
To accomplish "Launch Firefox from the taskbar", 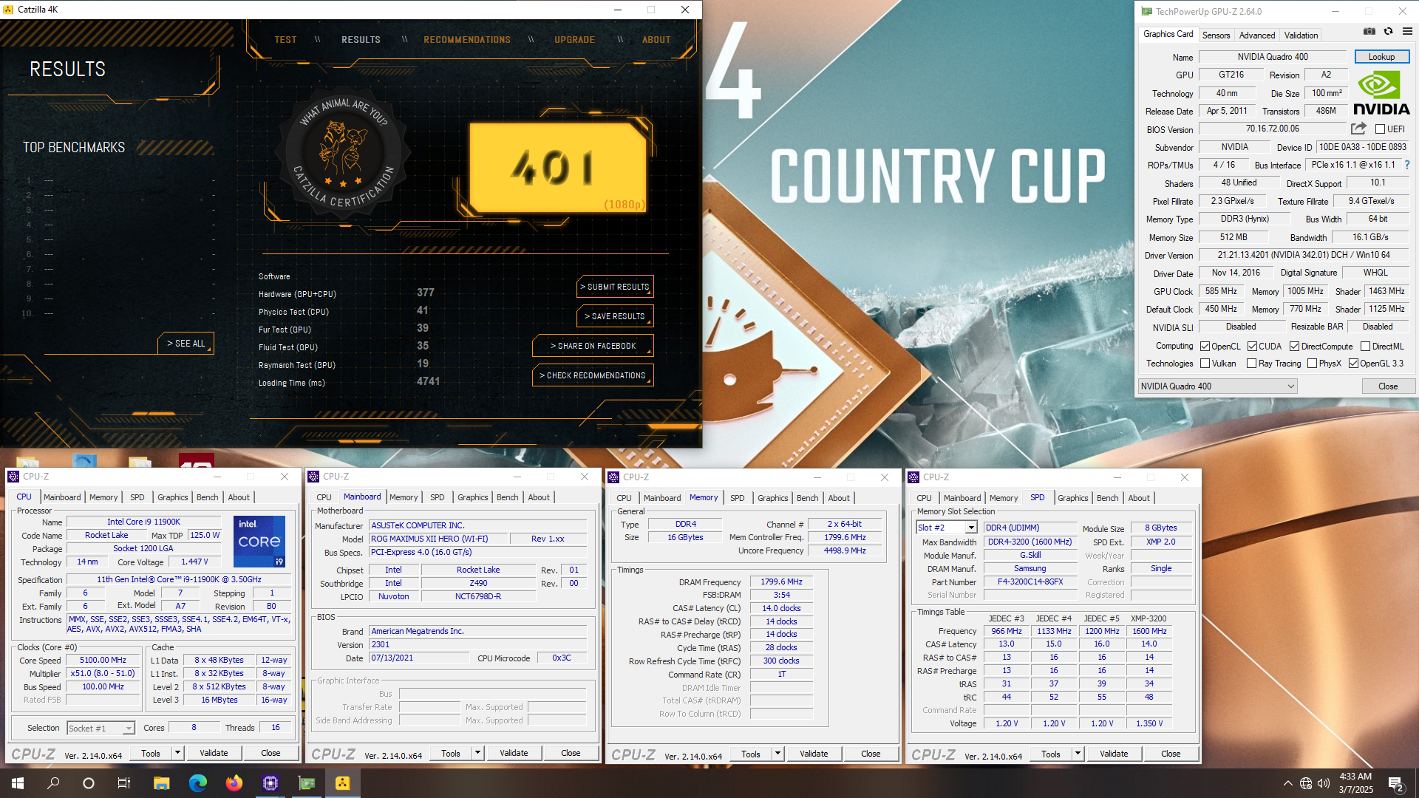I will 234,783.
